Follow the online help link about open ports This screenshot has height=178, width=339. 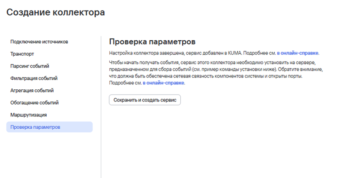pyautogui.click(x=164, y=83)
